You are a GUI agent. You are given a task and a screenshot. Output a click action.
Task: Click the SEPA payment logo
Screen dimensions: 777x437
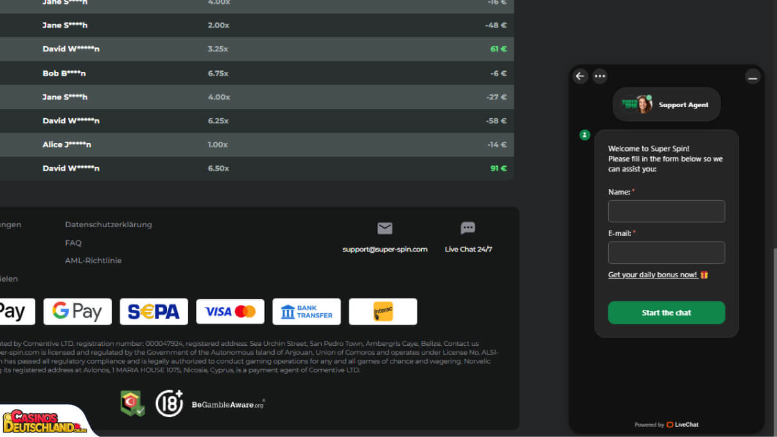pos(154,312)
